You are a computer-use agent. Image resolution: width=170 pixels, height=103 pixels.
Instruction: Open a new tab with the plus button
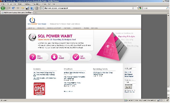point(35,13)
